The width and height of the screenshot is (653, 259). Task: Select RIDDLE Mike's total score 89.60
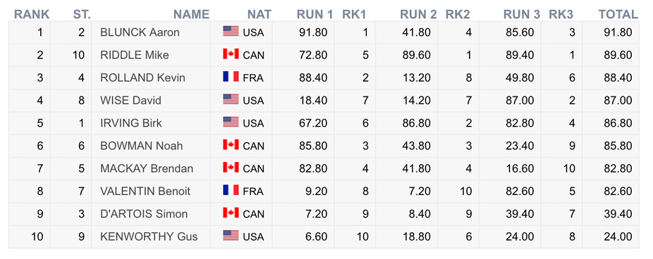click(618, 56)
